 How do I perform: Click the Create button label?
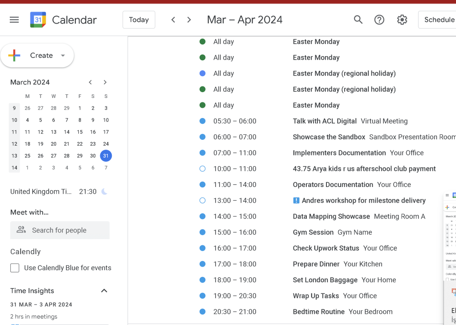[41, 56]
